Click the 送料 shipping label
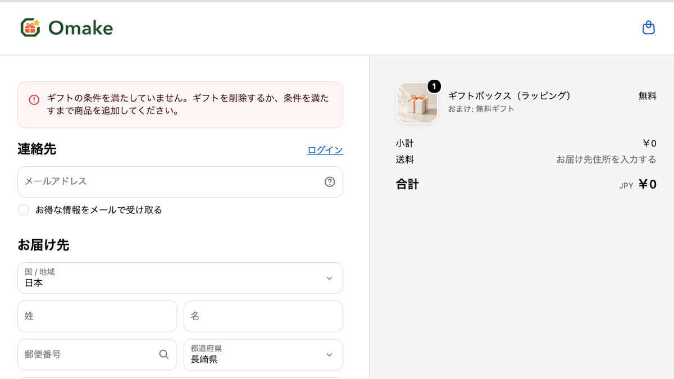 click(x=405, y=159)
